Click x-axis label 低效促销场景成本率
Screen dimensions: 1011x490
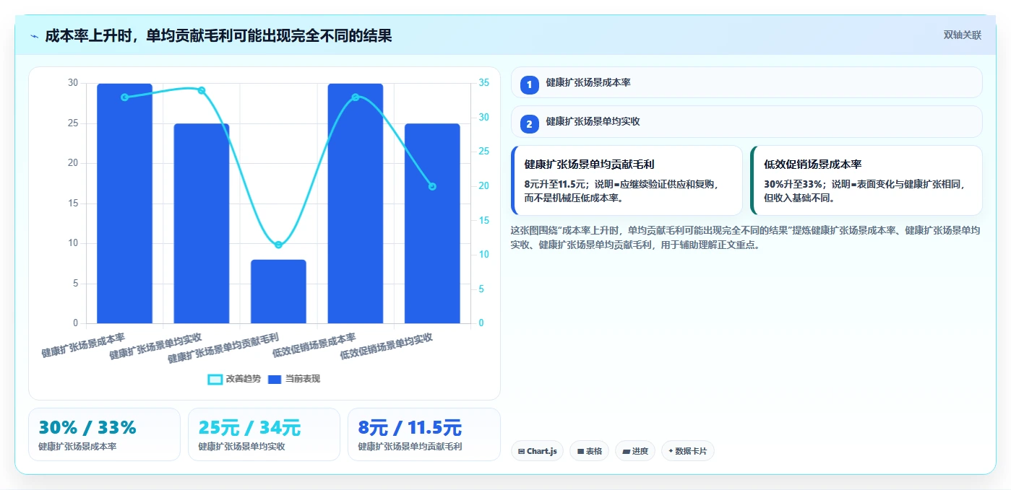(x=314, y=346)
